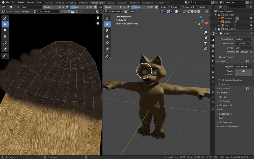This screenshot has height=159, width=254.
Task: Click the Viewport samples value 32
Action: point(244,74)
